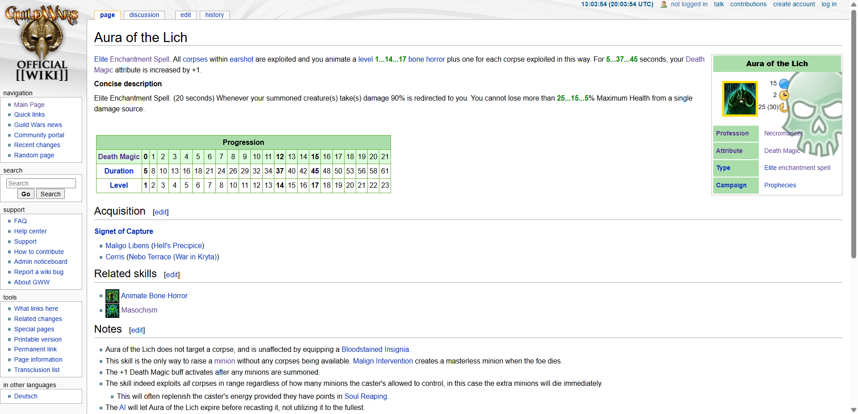
Task: Open Animate Bone Horror link
Action: pyautogui.click(x=154, y=296)
